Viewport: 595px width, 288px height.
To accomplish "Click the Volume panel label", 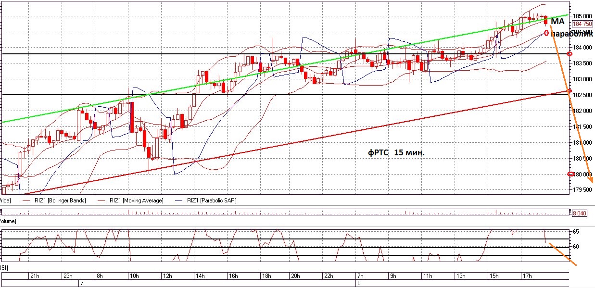I will tap(7, 221).
